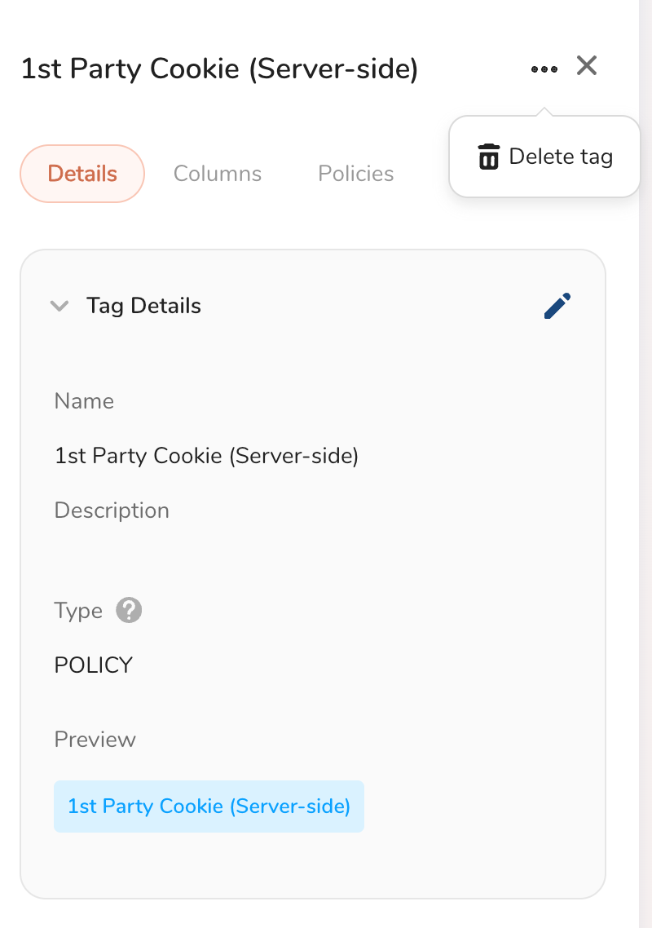Click the Name field label
This screenshot has height=928, width=652.
tap(84, 401)
